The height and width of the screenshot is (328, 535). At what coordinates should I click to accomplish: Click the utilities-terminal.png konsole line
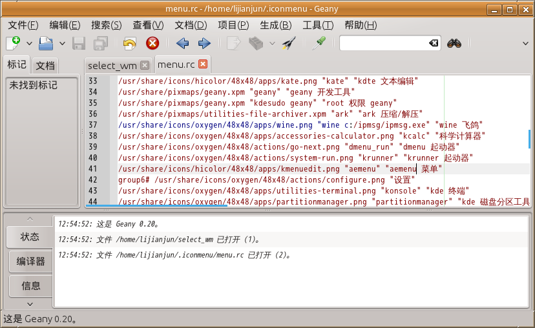tap(294, 190)
